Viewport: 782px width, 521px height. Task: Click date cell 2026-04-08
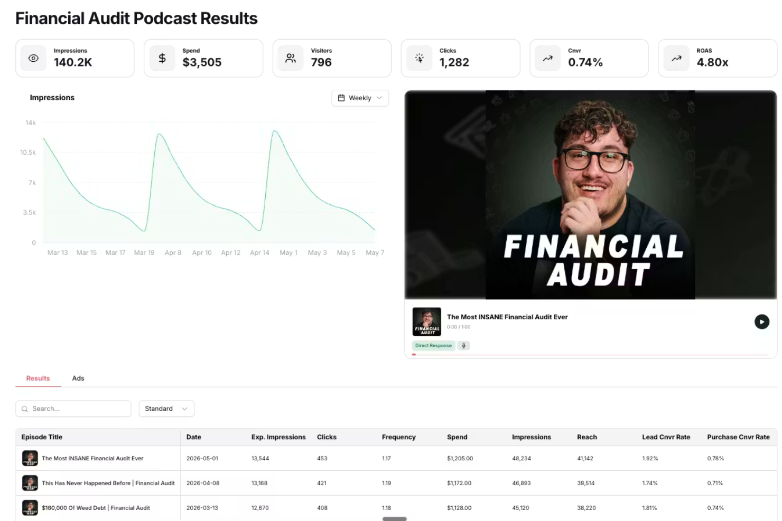pos(203,483)
